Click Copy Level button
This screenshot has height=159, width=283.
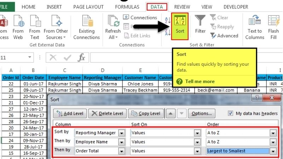pyautogui.click(x=146, y=113)
